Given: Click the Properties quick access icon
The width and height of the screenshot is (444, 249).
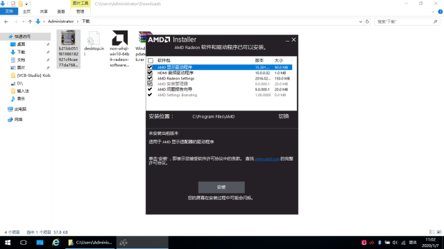Looking at the screenshot, I should (x=13, y=3).
